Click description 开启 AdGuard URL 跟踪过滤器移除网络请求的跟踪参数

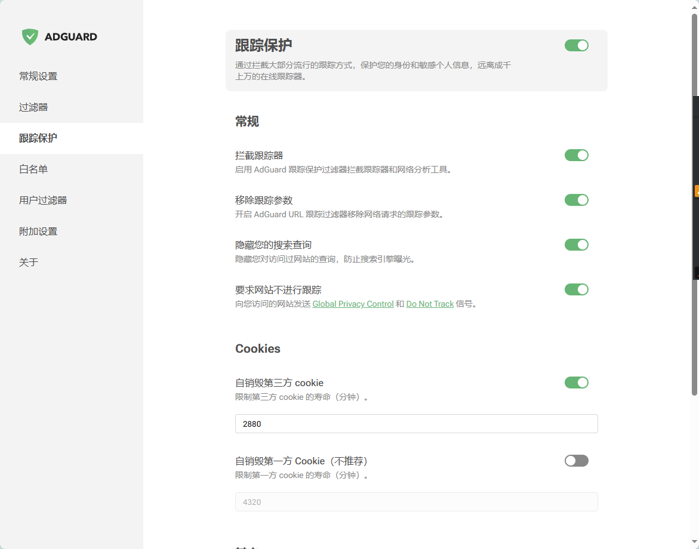coord(340,214)
